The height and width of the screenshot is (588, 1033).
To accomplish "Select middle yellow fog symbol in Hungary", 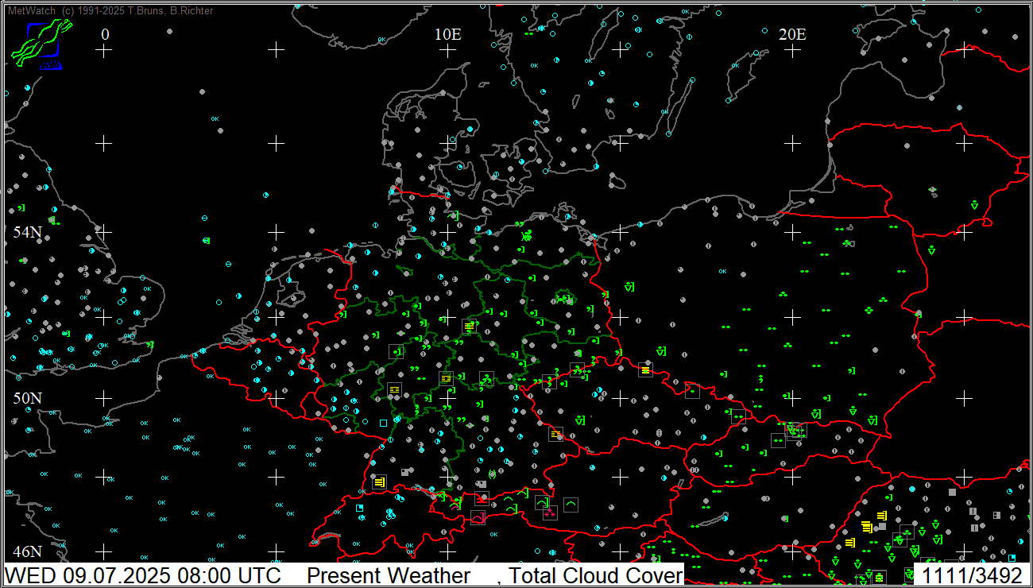I will tap(866, 527).
